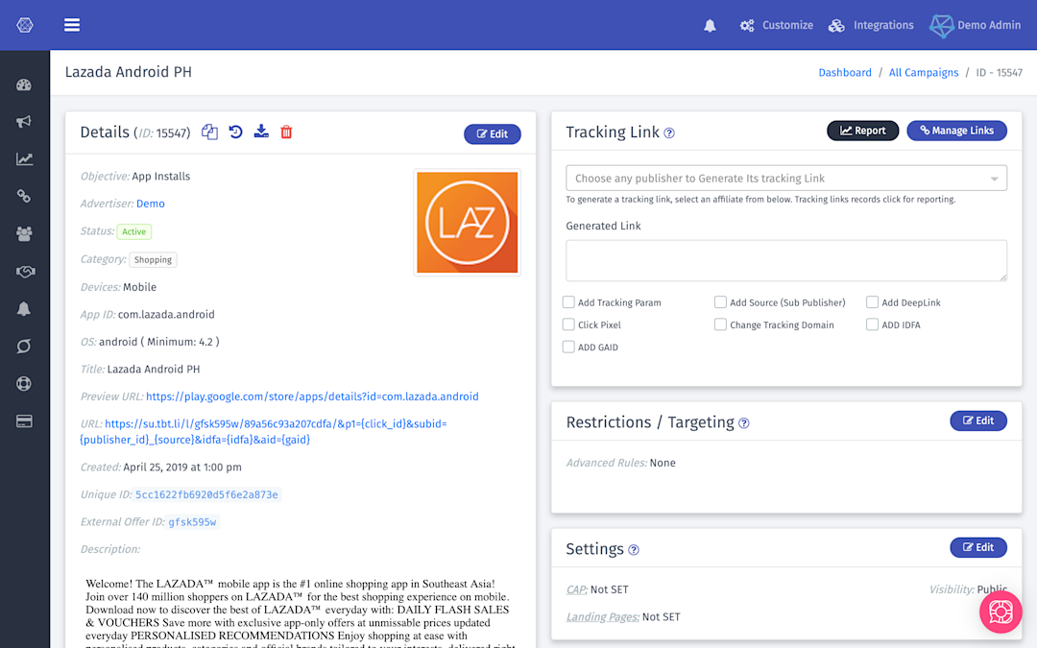Viewport: 1037px width, 648px height.
Task: Click the Edit button in Details panel
Action: (493, 134)
